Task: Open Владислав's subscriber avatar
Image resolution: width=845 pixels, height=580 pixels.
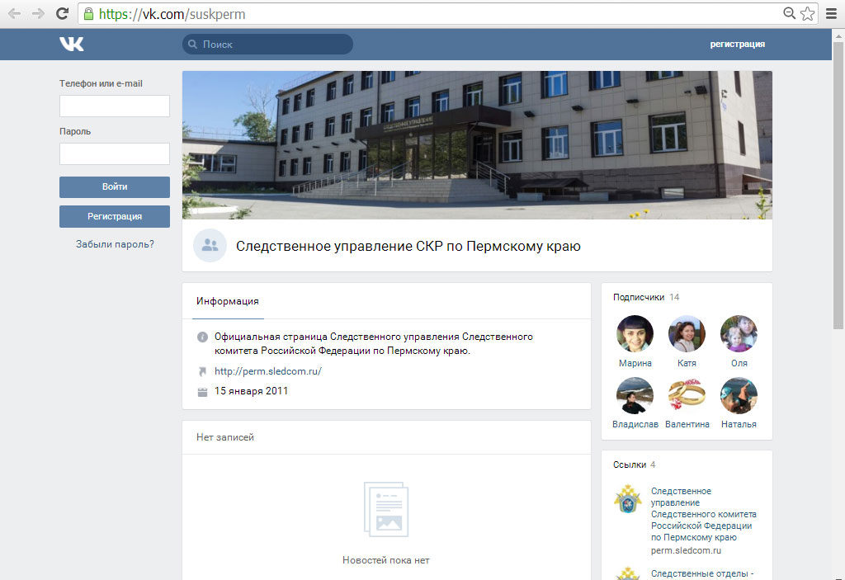Action: [x=635, y=396]
